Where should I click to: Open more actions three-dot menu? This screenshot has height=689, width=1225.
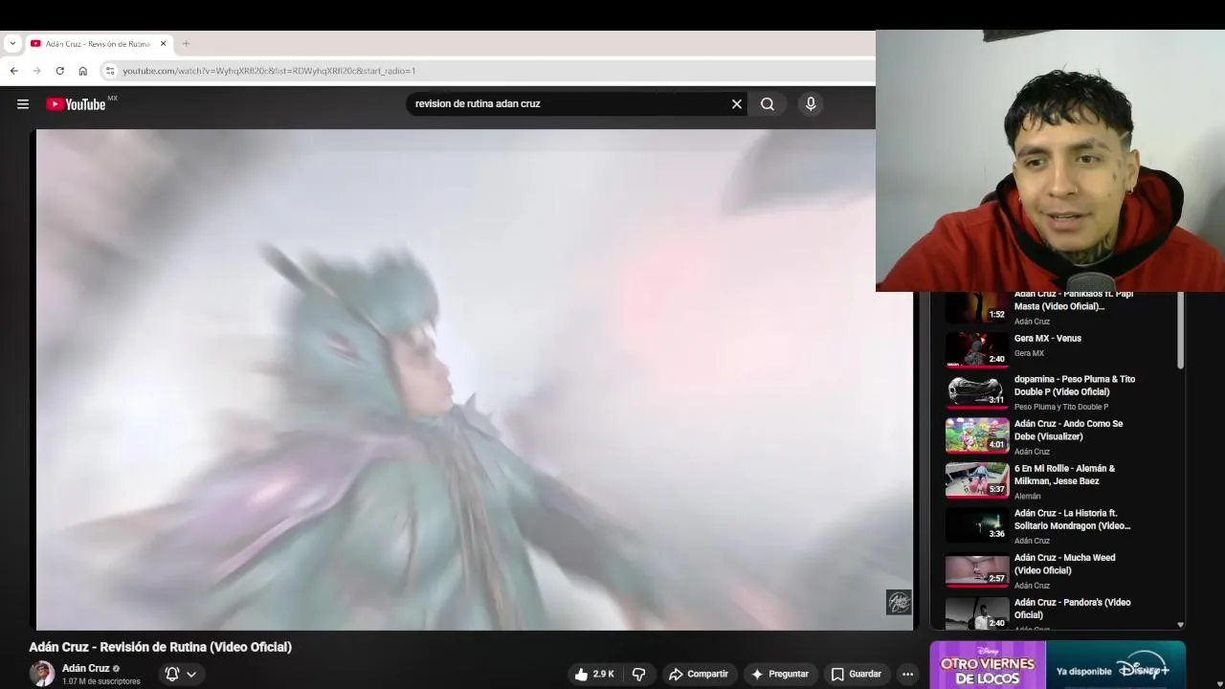(x=907, y=674)
